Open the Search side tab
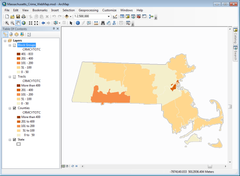Viewport: 240px width, 176px height. [x=235, y=53]
